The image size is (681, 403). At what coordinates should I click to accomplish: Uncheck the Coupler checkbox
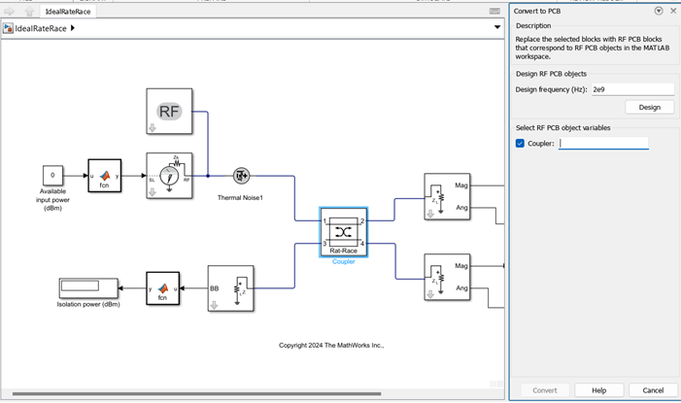coord(520,144)
